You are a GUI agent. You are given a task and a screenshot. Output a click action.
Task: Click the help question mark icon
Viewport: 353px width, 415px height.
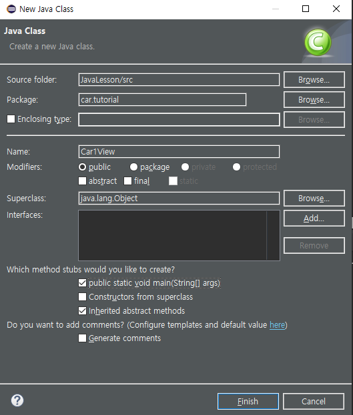coord(17,400)
